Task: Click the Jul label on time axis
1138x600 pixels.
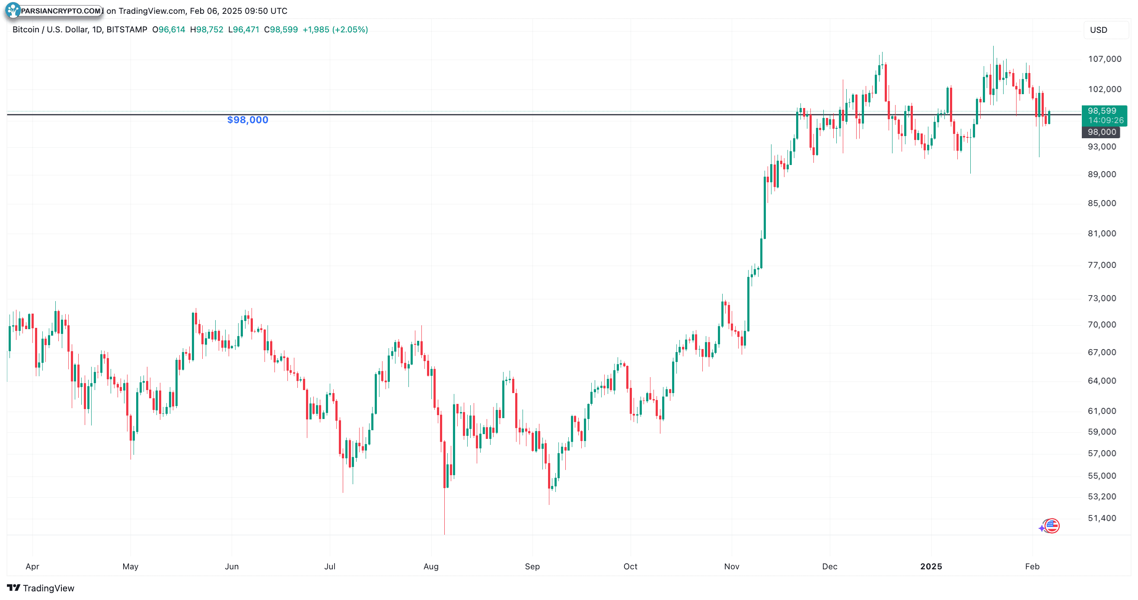Action: click(x=330, y=567)
